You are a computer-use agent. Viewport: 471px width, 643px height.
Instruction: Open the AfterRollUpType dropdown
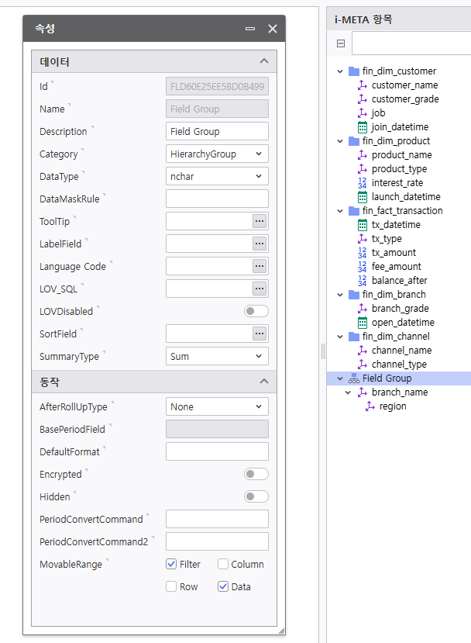(x=217, y=406)
